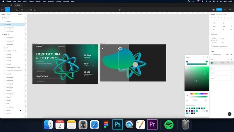Remove the Linear fill with minus icon
Image resolution: width=234 pixels, height=132 pixels.
click(x=231, y=63)
